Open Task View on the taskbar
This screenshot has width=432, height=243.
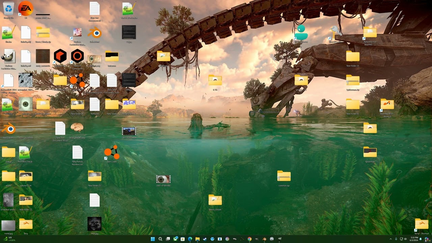168,239
